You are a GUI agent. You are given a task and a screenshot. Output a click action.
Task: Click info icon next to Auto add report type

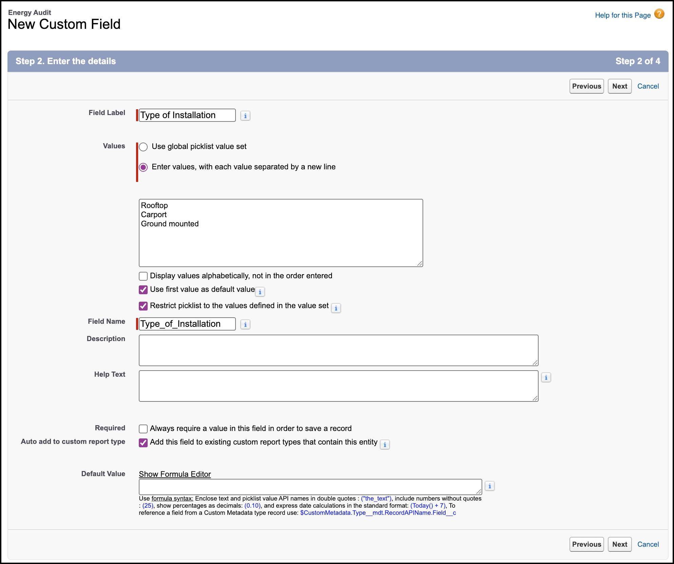(385, 445)
